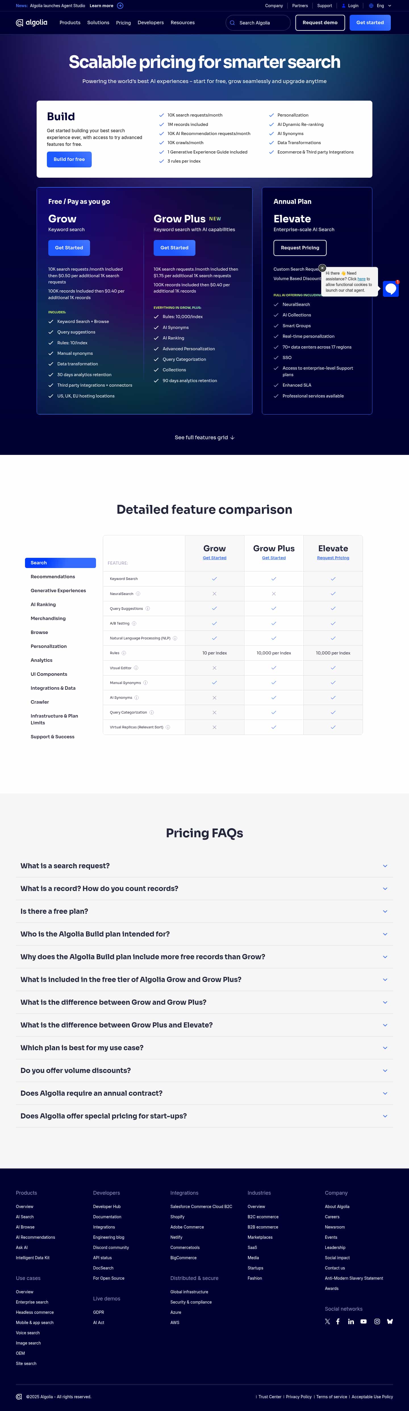Click the arrow icon beside Learn more
The height and width of the screenshot is (1411, 409).
pyautogui.click(x=120, y=5)
